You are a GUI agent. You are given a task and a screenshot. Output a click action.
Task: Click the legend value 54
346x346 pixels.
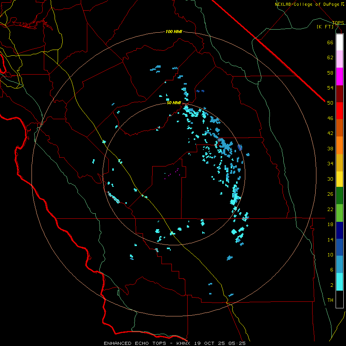click(330, 88)
